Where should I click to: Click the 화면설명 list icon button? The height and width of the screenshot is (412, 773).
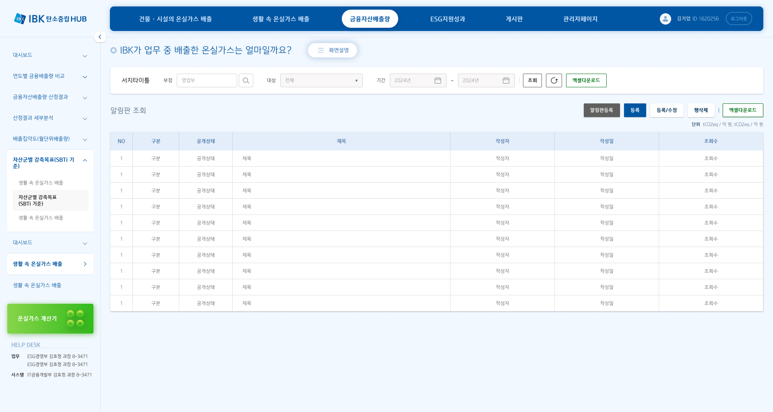333,50
